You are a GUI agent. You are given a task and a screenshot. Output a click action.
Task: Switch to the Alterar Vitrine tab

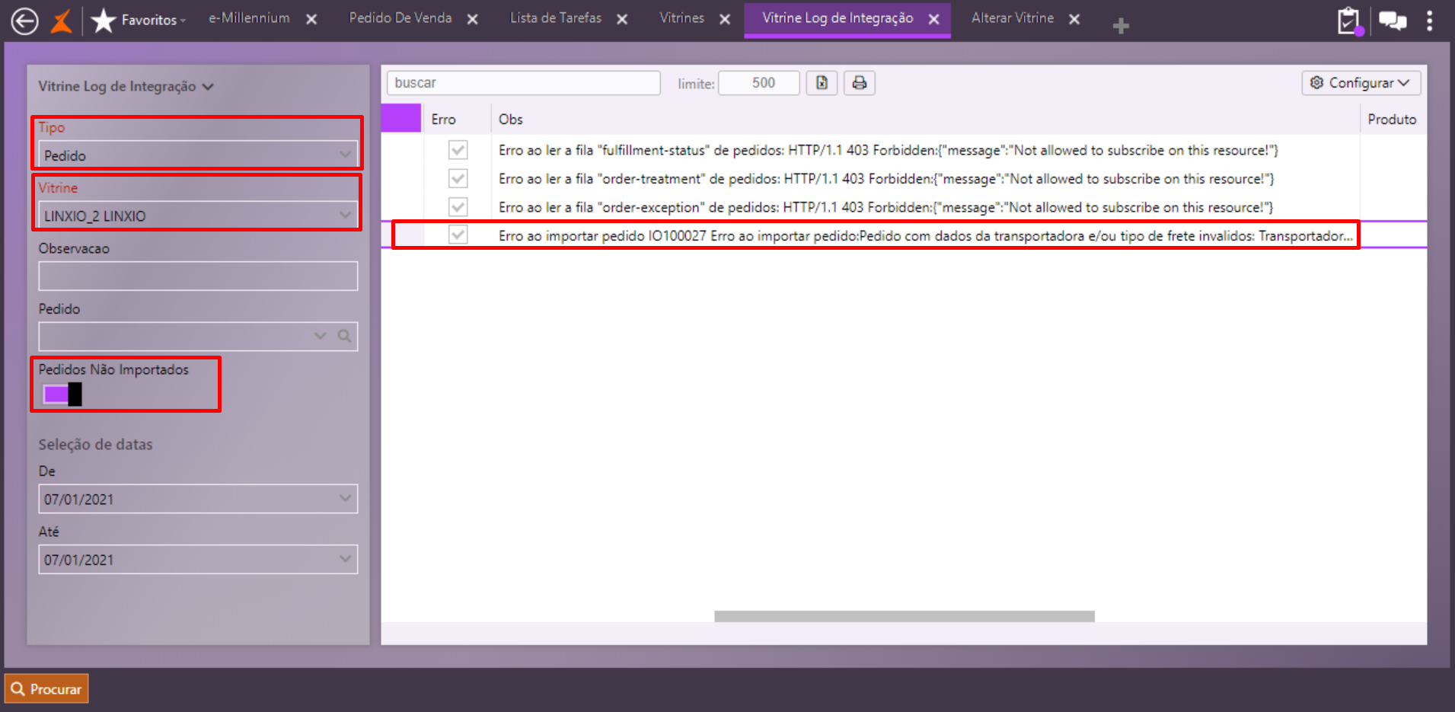(1013, 18)
